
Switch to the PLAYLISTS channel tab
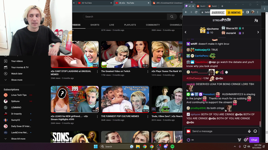(130, 25)
